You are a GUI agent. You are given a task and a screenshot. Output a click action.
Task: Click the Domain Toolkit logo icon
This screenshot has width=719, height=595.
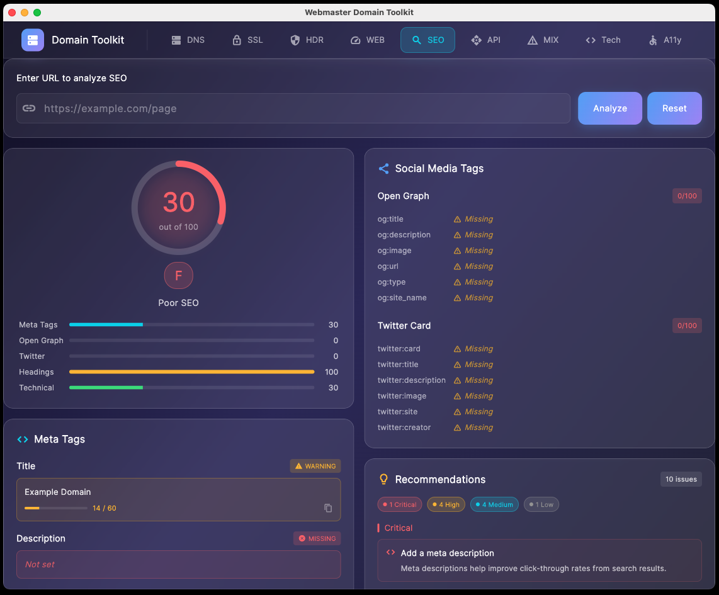coord(33,40)
